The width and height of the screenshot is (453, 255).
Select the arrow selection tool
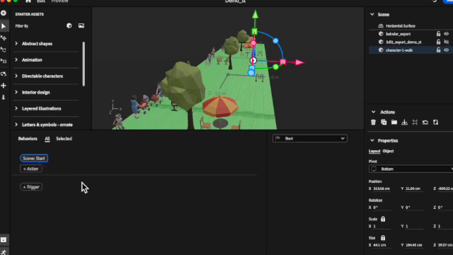coord(4,26)
